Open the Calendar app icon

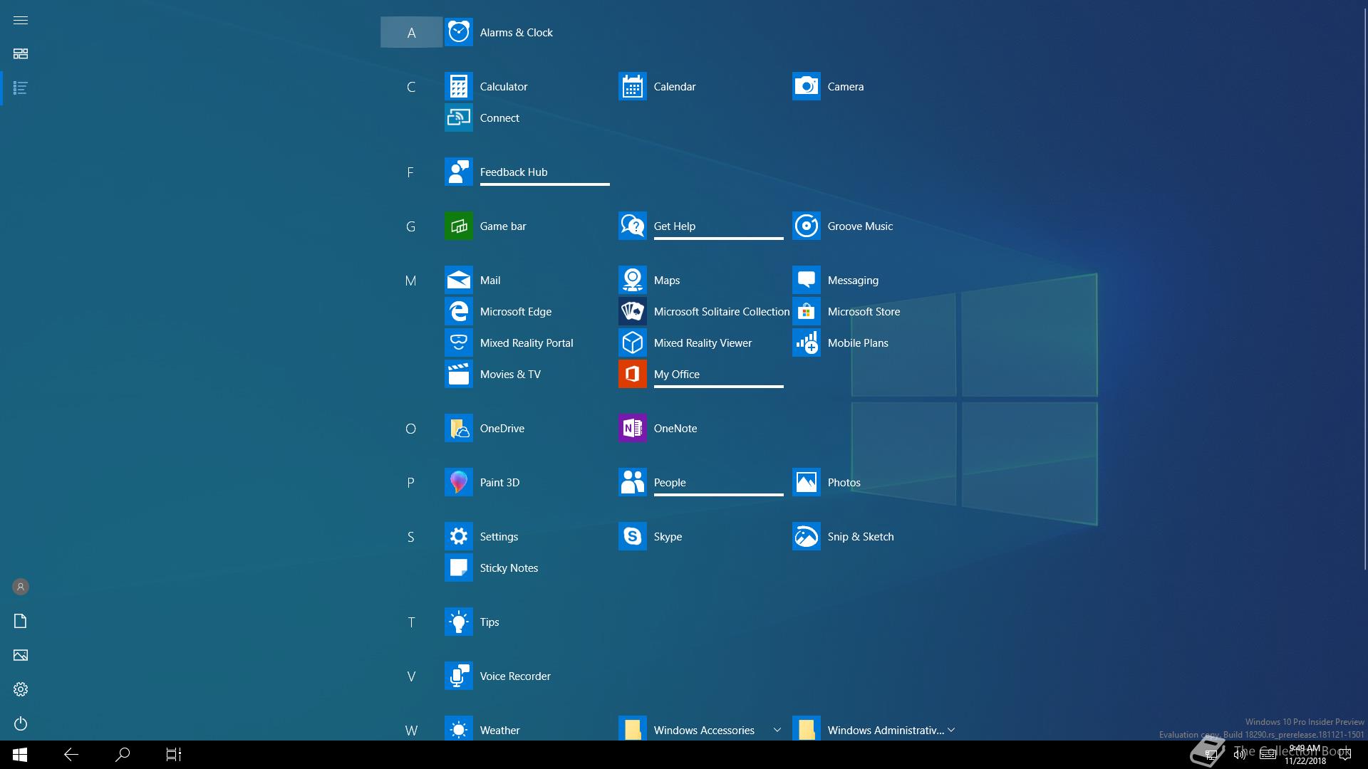633,87
